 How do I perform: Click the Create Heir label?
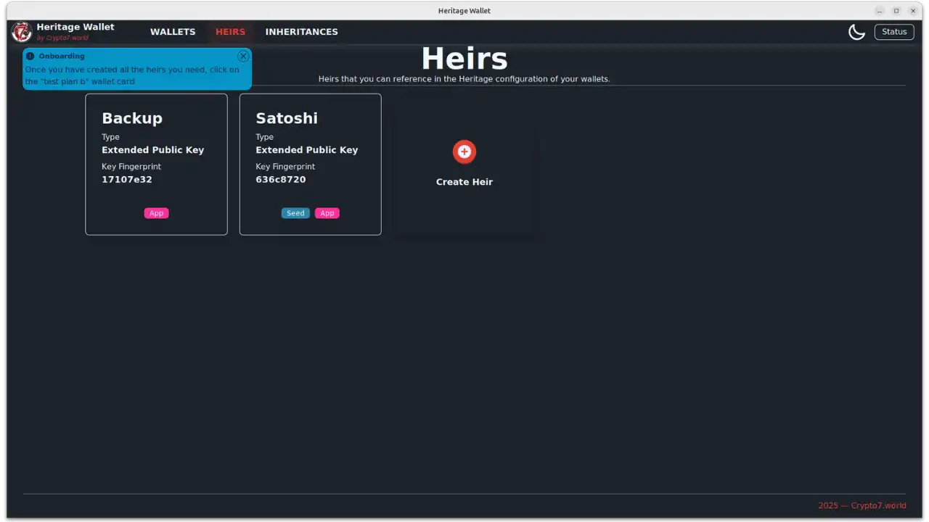[464, 181]
